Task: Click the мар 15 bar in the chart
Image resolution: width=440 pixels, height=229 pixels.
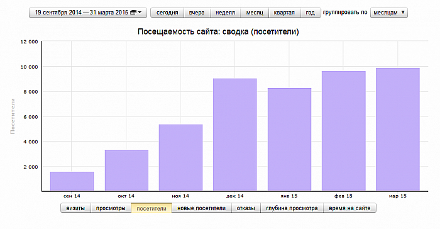Action: click(x=398, y=130)
